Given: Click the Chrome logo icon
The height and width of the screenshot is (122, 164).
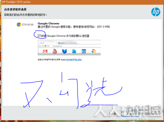Looking at the screenshot, I should 19,25.
